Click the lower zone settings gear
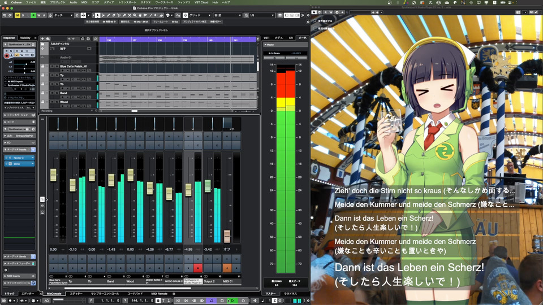 [x=174, y=294]
